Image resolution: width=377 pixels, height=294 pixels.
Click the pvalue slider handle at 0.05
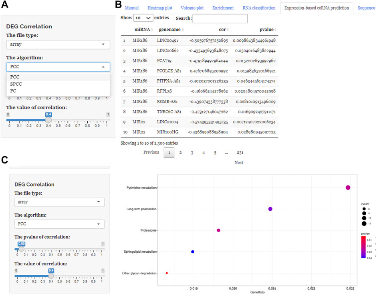pos(21,249)
